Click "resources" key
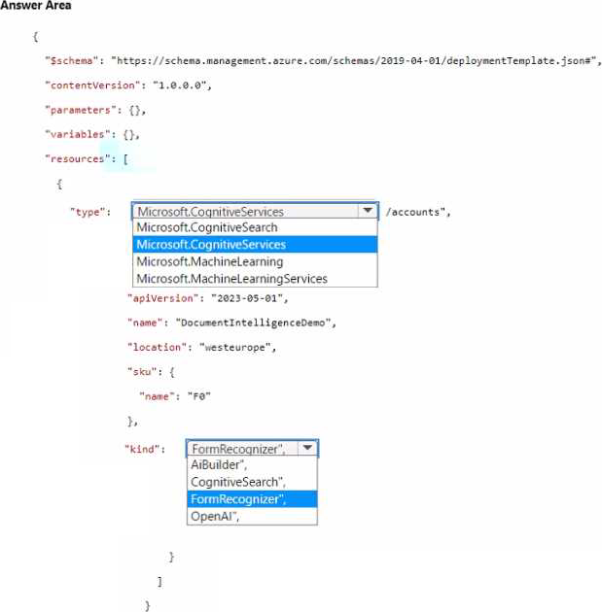This screenshot has height=612, width=602. coord(78,159)
